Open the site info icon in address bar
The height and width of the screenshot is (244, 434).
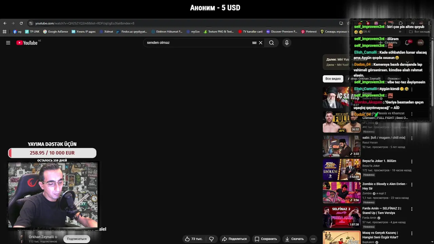[x=31, y=23]
